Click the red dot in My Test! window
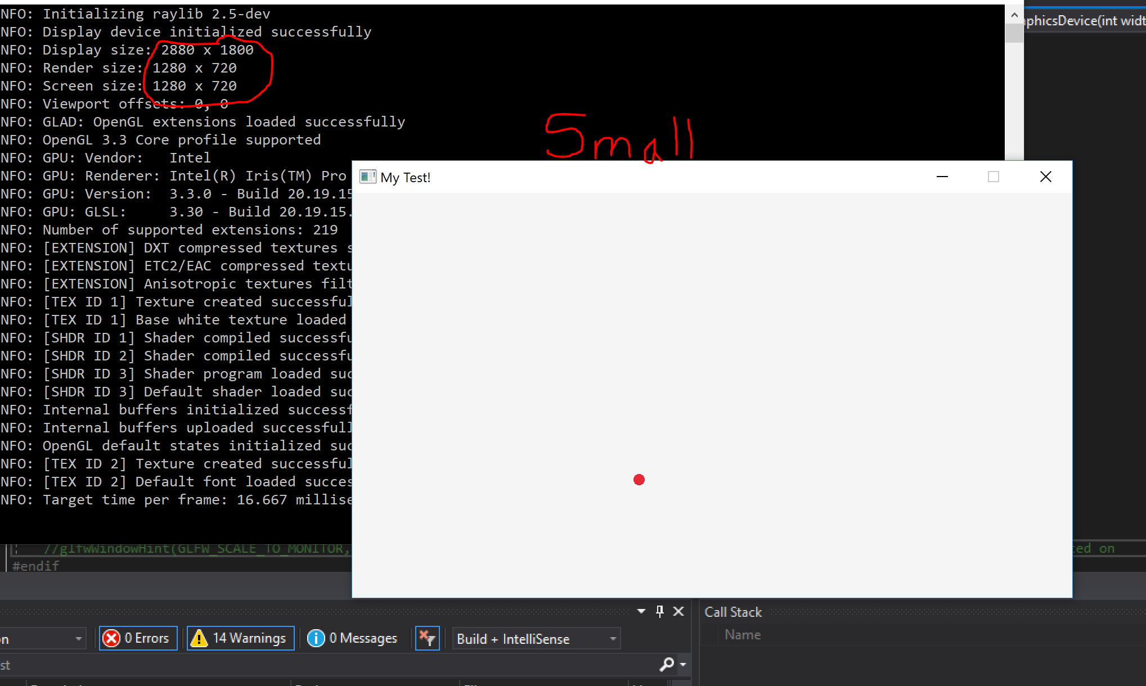 [x=639, y=480]
